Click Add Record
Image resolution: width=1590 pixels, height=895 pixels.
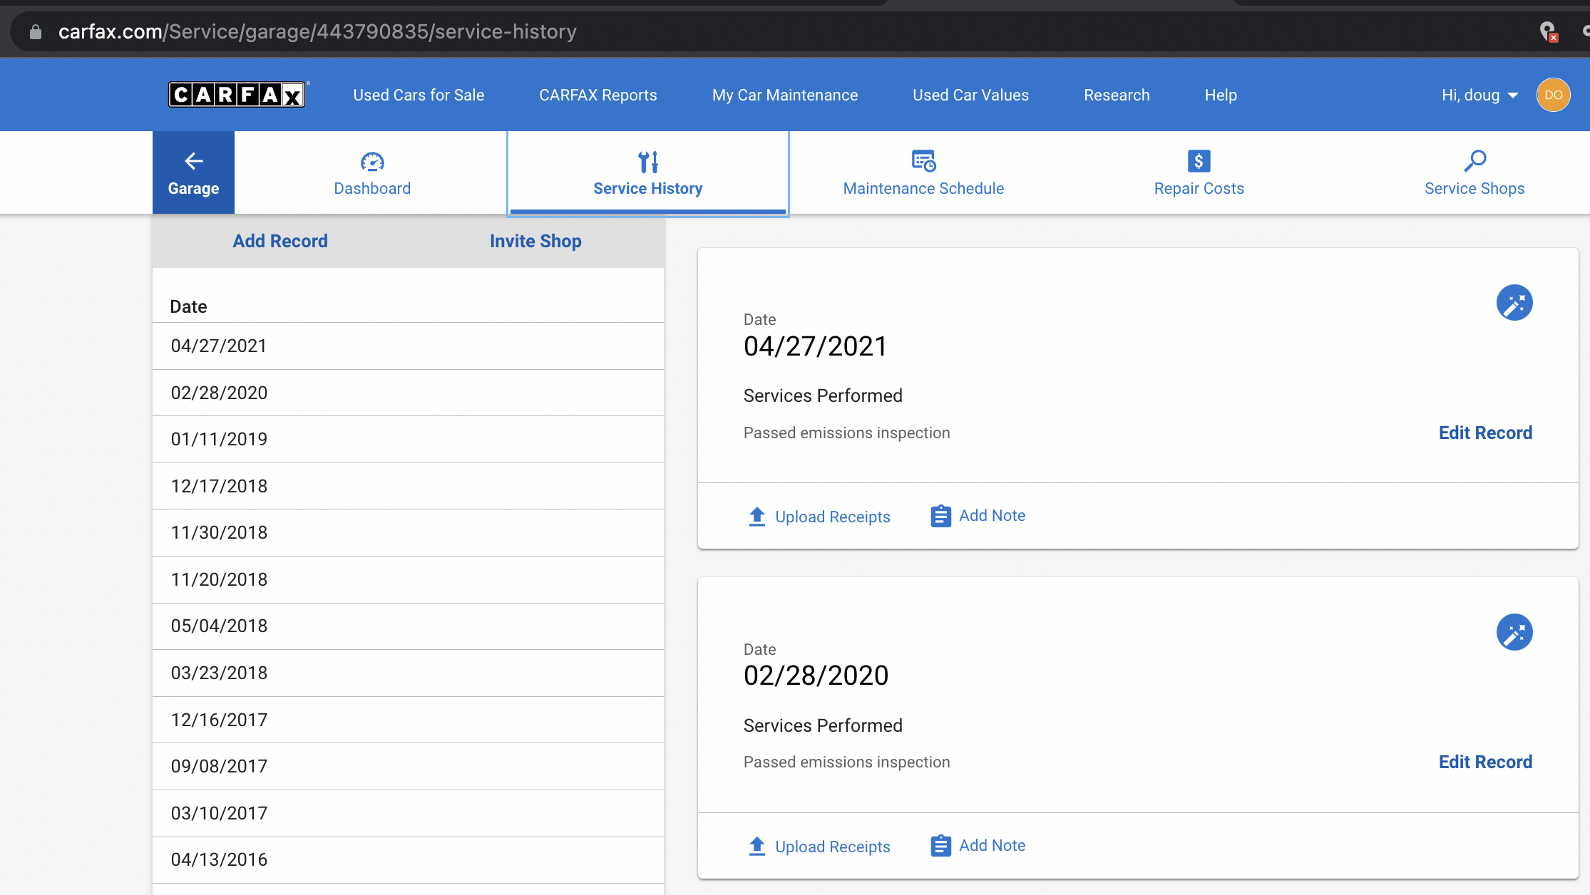pyautogui.click(x=280, y=241)
